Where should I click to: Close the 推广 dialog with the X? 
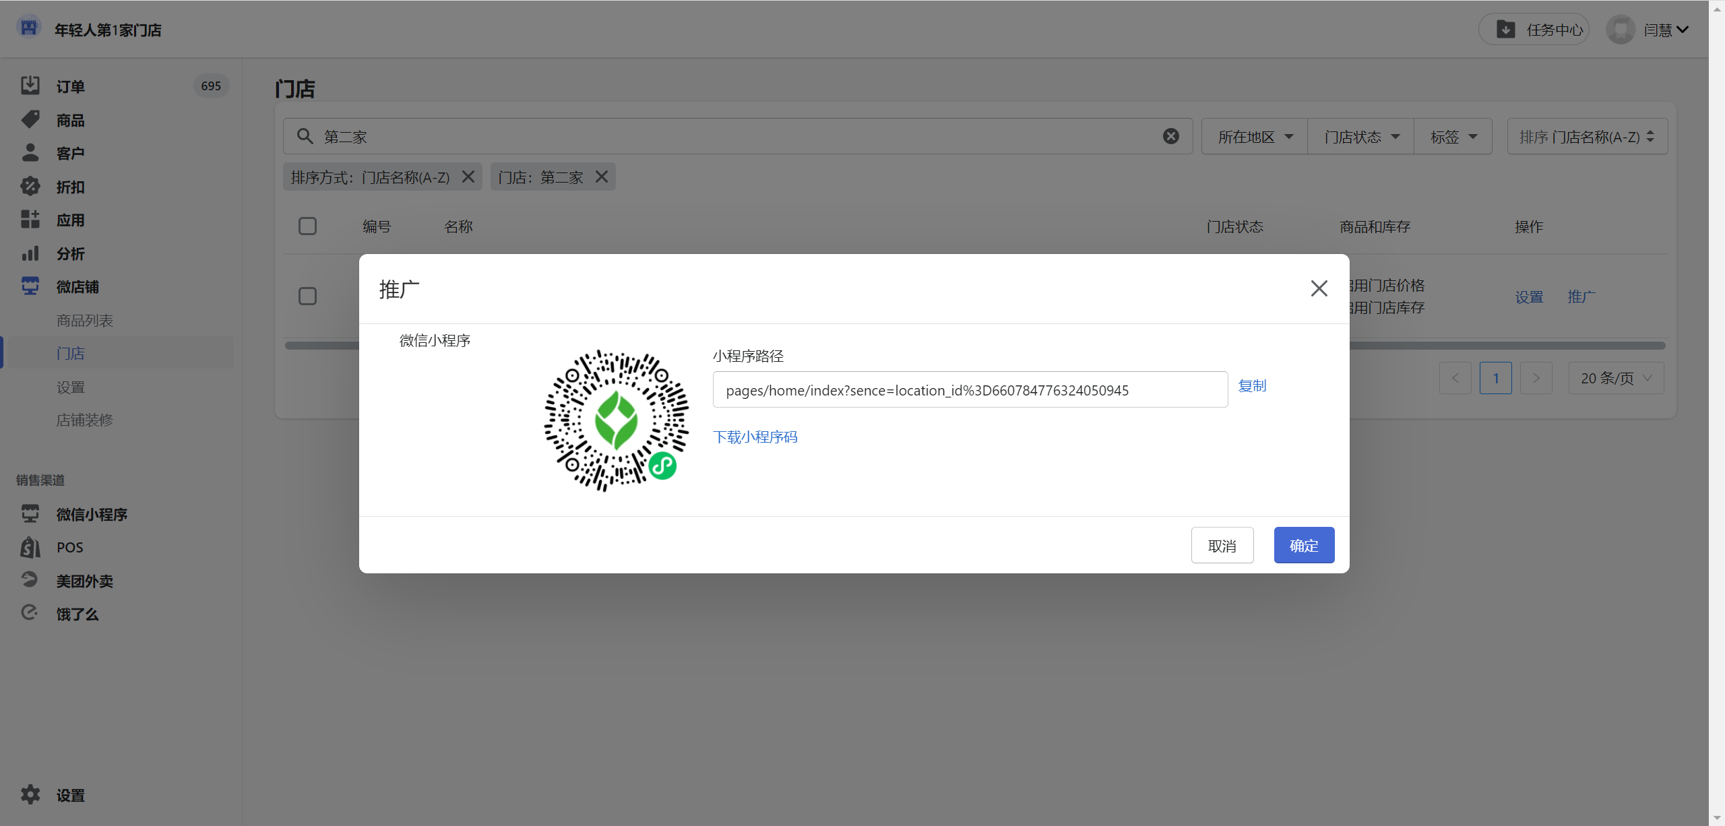click(x=1319, y=288)
